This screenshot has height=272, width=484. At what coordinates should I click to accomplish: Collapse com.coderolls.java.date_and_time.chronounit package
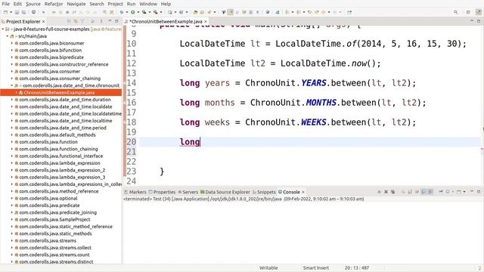(12, 85)
